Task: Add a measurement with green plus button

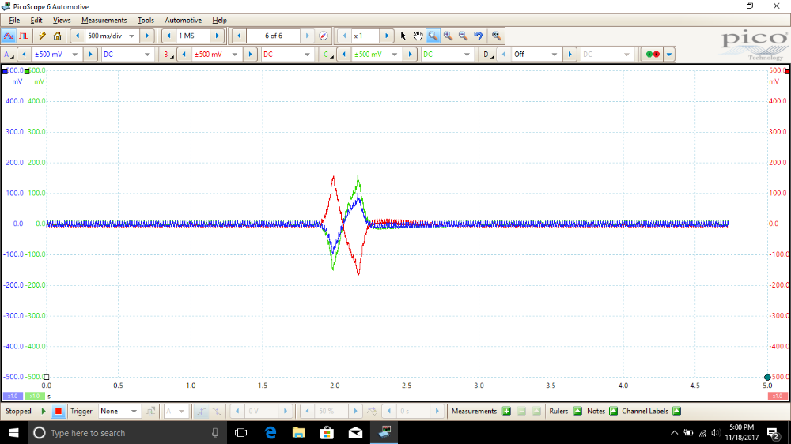Action: (x=506, y=411)
